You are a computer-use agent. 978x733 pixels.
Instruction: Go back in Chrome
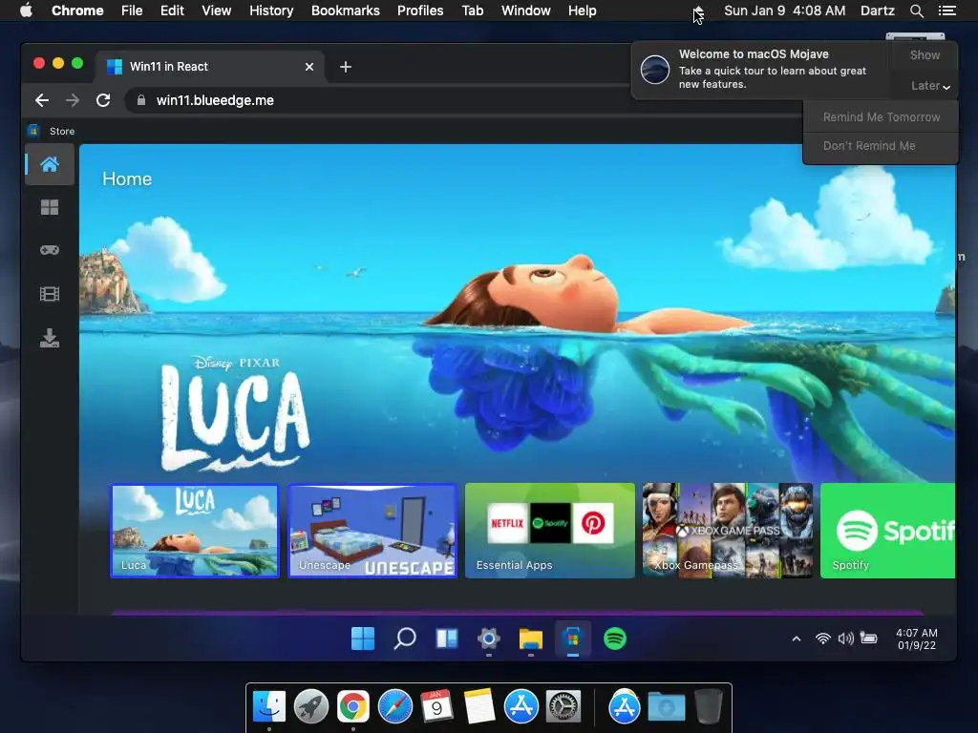point(42,100)
